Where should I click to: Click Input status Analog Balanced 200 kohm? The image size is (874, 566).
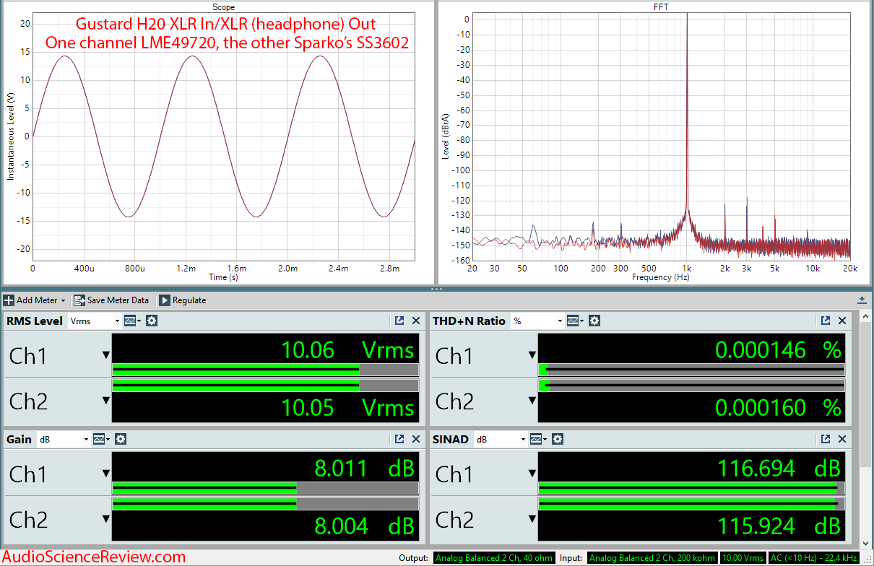(x=652, y=558)
